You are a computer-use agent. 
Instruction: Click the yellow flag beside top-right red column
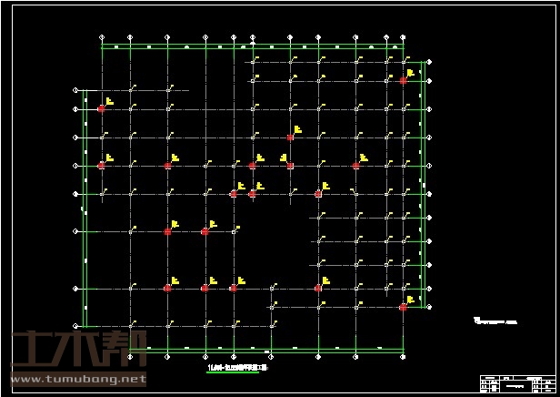pyautogui.click(x=411, y=73)
